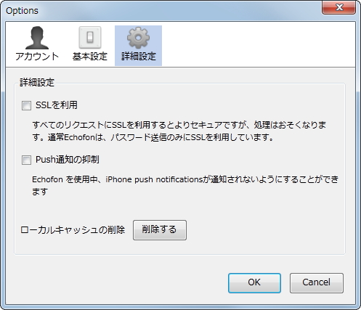
Task: Toggle the Push通知の抑制 checkbox
Action: [x=26, y=160]
